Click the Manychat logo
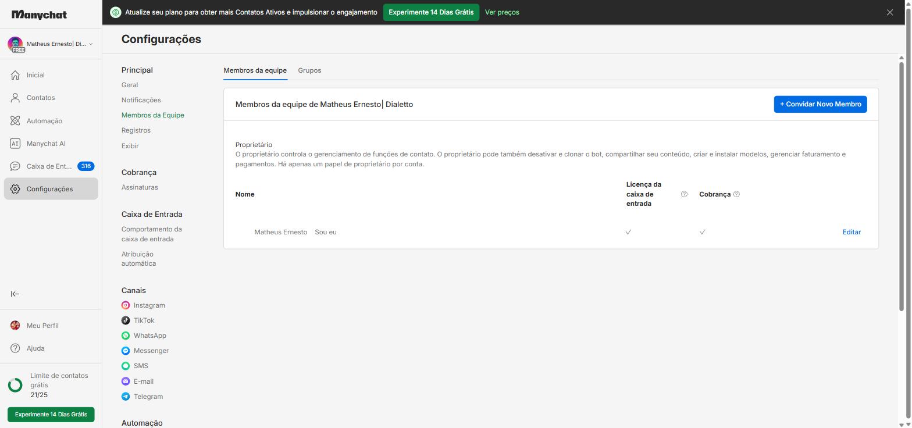912x428 pixels. pyautogui.click(x=39, y=15)
